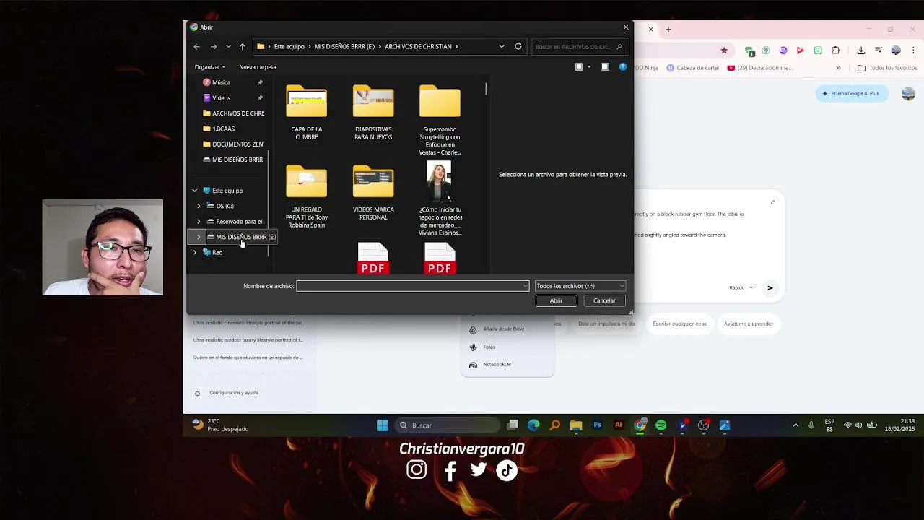This screenshot has width=924, height=520.
Task: Open a new Chrome tab with plus
Action: tap(668, 30)
